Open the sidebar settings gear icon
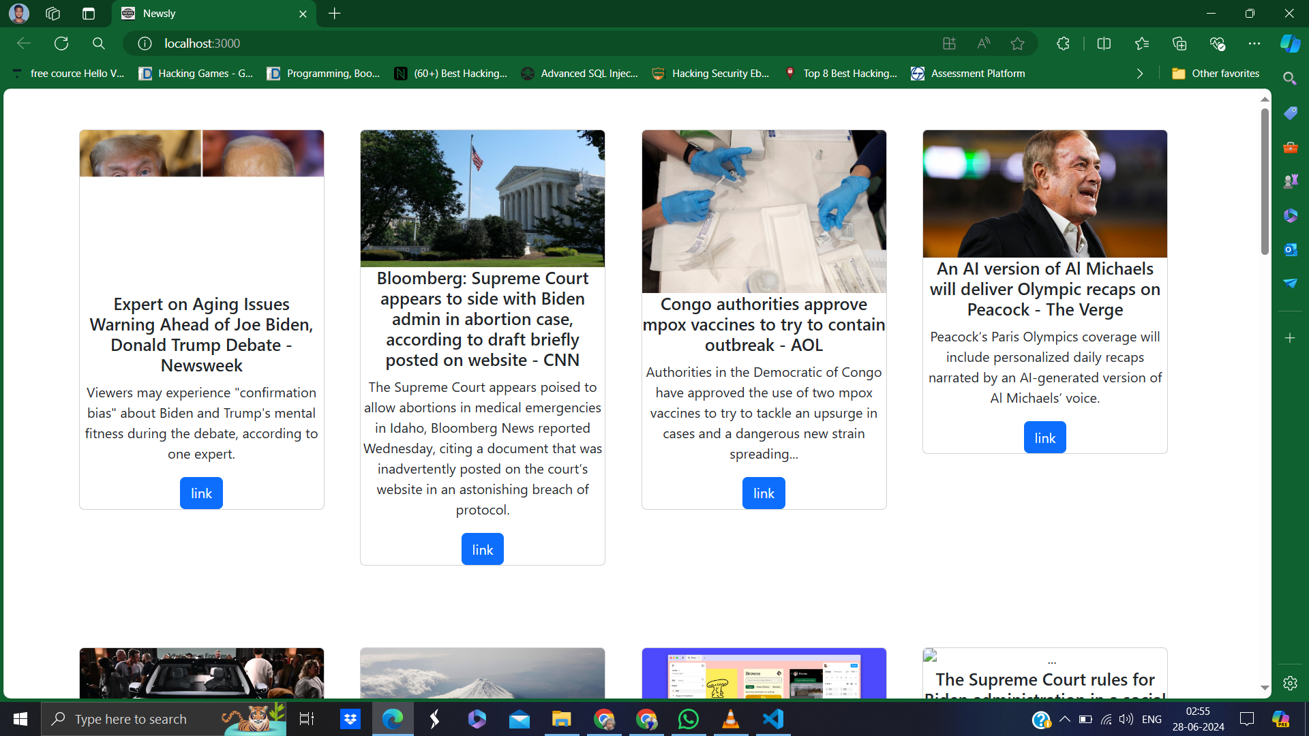 pyautogui.click(x=1290, y=683)
